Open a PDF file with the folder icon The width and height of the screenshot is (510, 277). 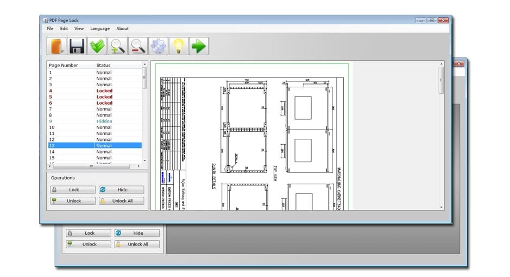[x=56, y=46]
